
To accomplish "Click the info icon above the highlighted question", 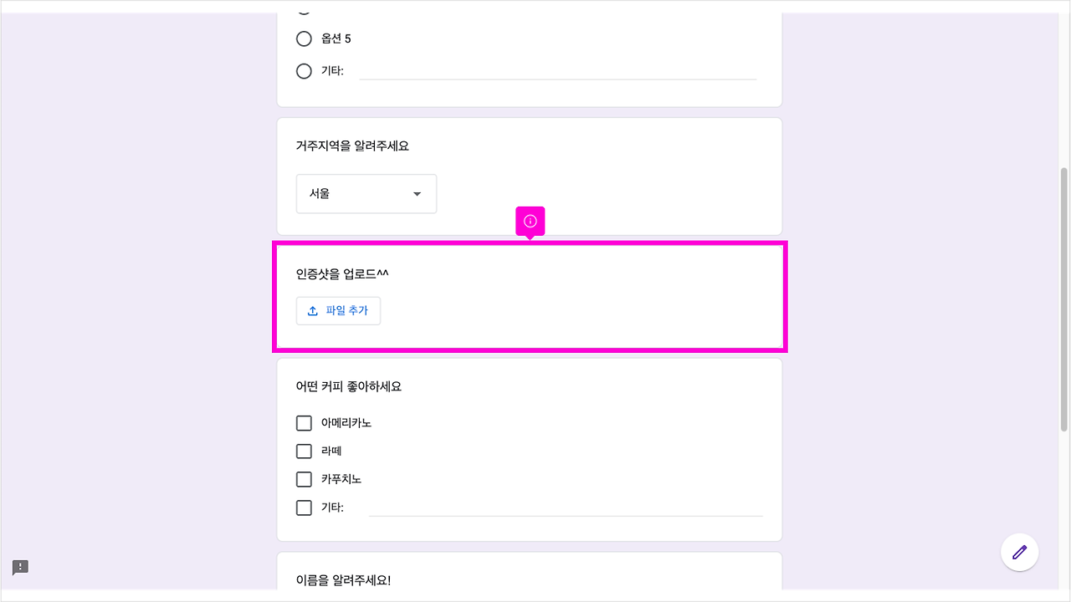I will 530,220.
